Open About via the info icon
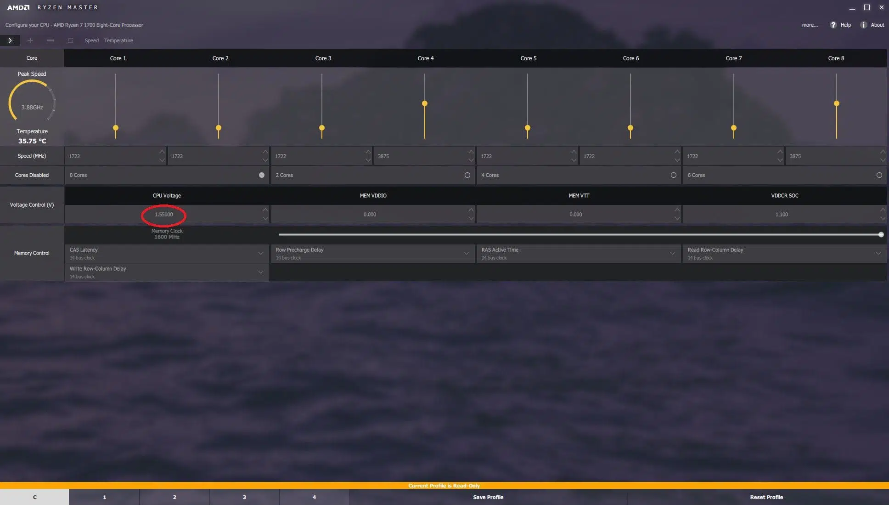The image size is (889, 505). tap(863, 25)
